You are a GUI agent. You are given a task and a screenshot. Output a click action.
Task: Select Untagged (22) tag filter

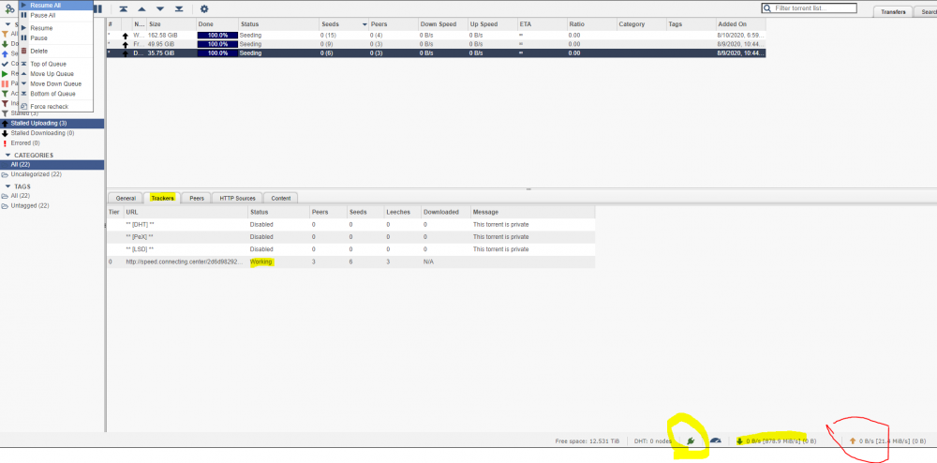point(52,205)
